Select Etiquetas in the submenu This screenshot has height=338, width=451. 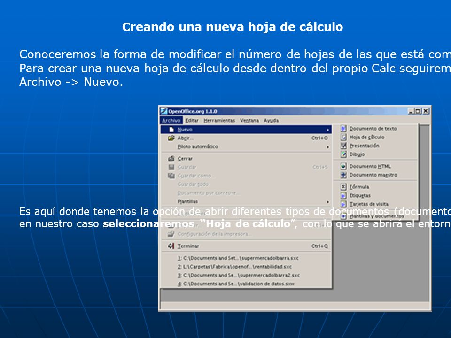376,195
